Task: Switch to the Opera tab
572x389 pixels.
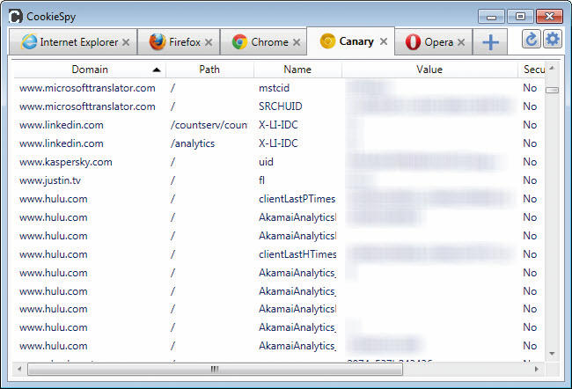Action: (x=434, y=42)
